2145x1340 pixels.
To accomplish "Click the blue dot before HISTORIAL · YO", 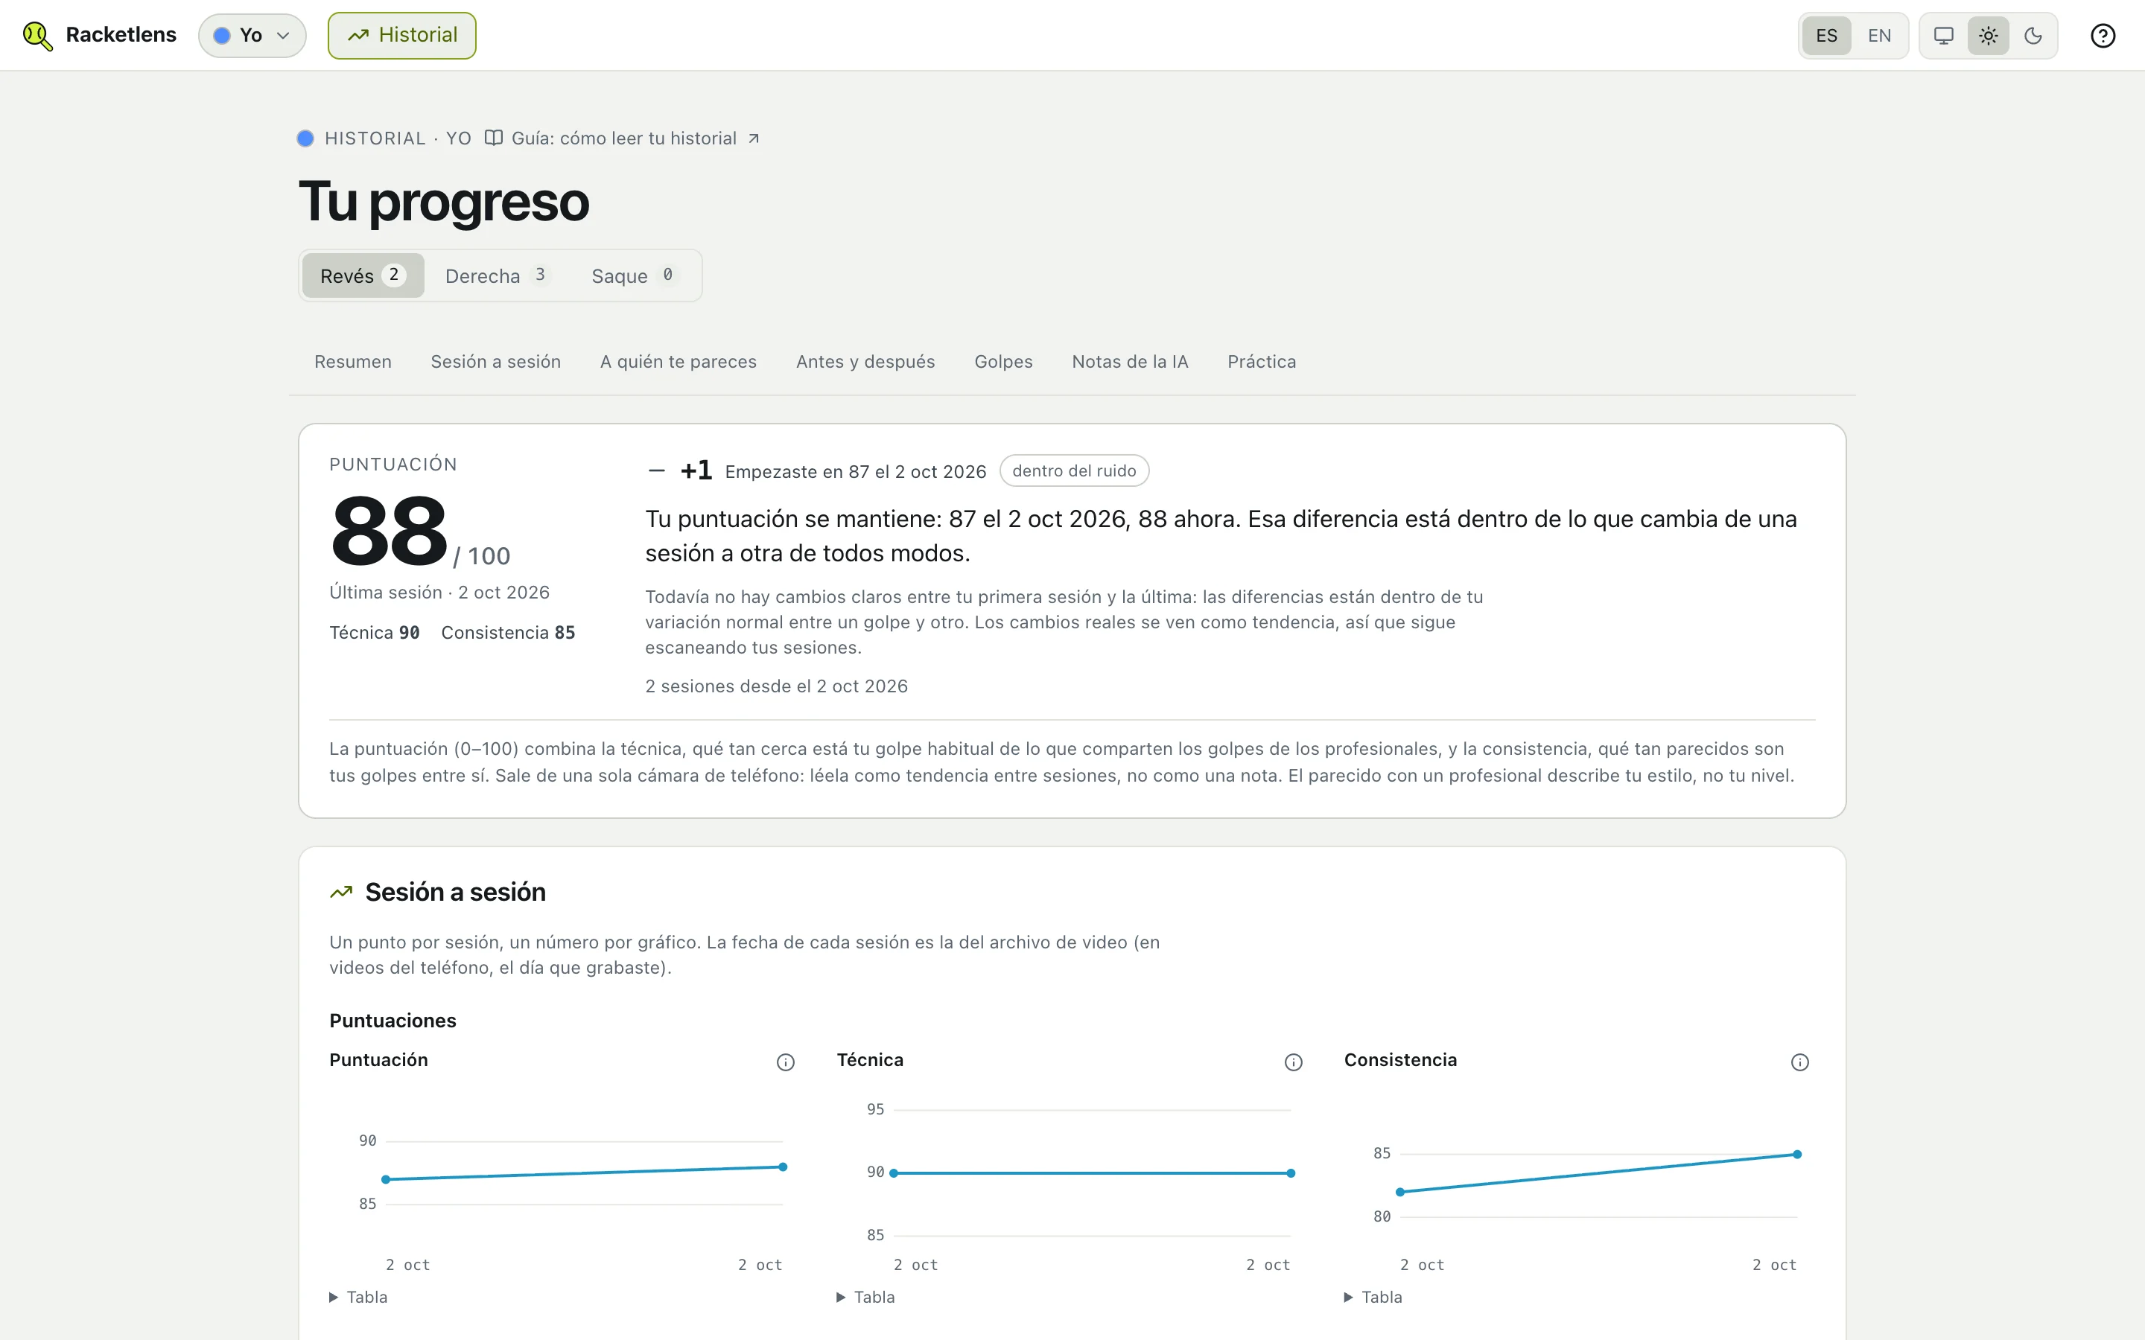I will [305, 138].
